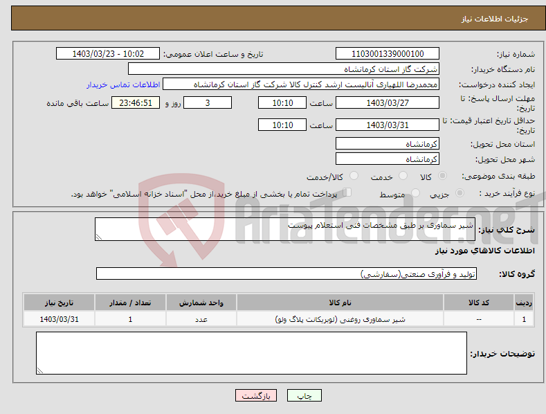This screenshot has width=546, height=414.
Task: Open اطلاعات تماس خریدار link
Action: click(123, 84)
